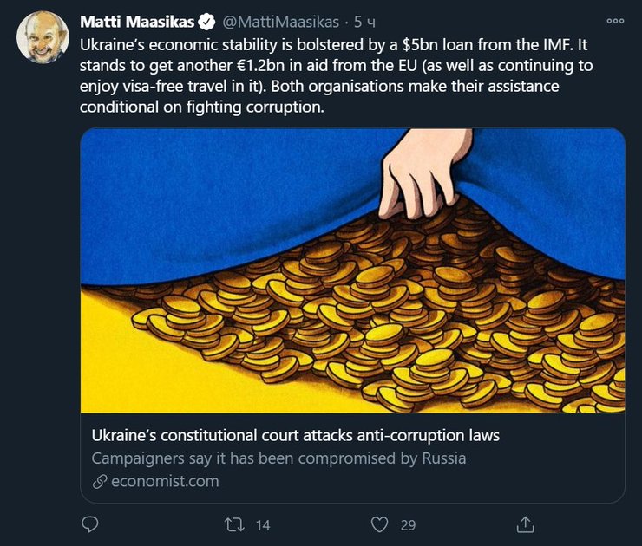Image resolution: width=642 pixels, height=546 pixels.
Task: Click the reply speech bubble icon
Action: (x=89, y=524)
